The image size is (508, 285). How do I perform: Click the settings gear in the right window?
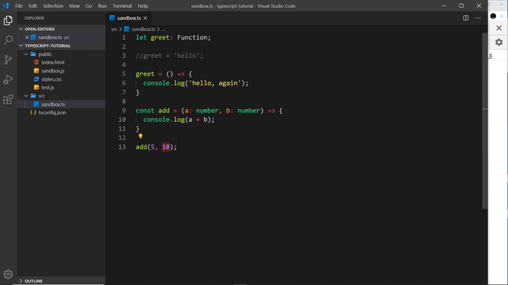coord(498,42)
